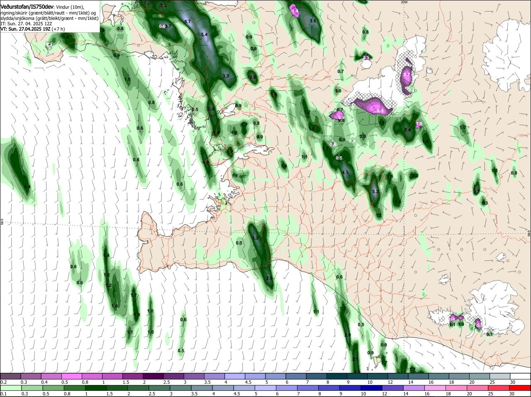Click the '3.6' precipitation value on the map
The height and width of the screenshot is (397, 531).
(313, 21)
